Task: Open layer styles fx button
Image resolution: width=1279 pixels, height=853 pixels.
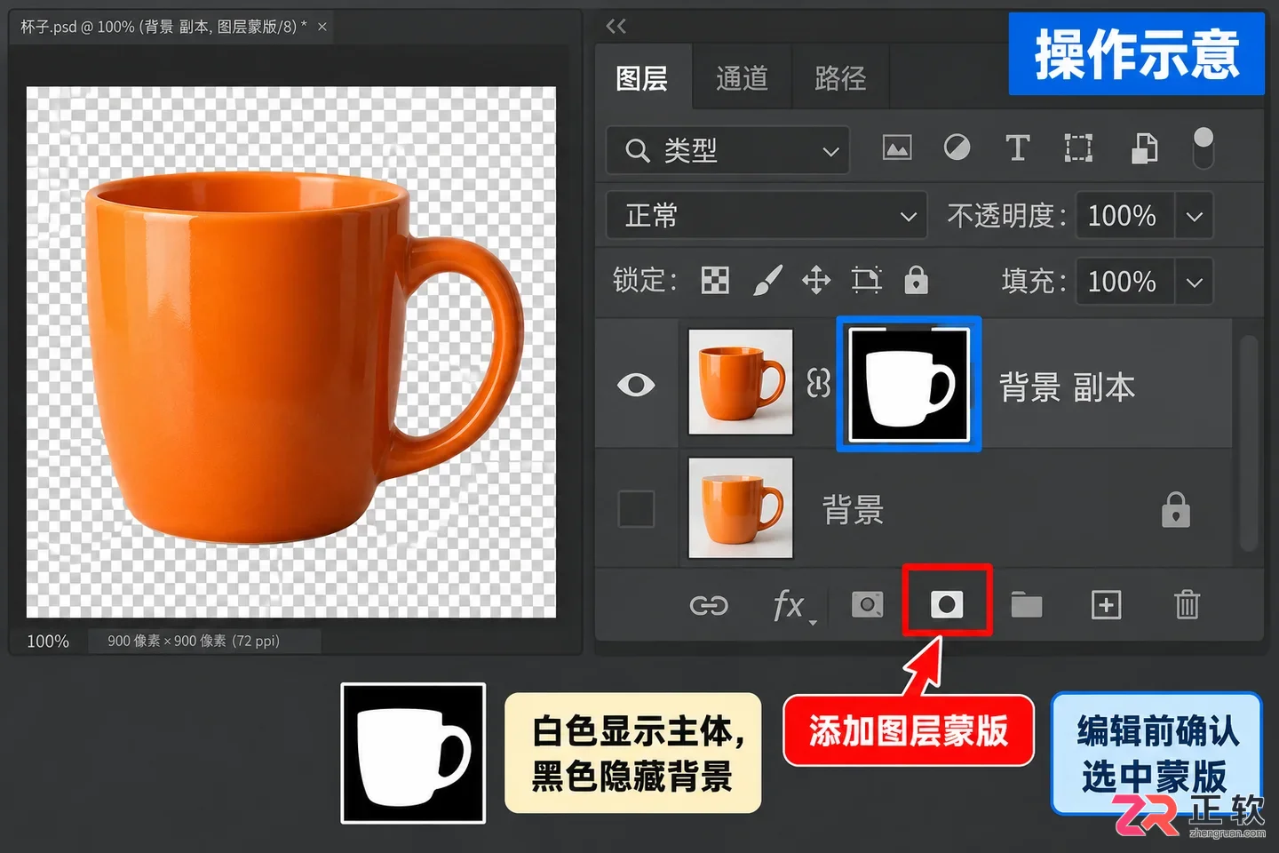Action: (x=790, y=606)
